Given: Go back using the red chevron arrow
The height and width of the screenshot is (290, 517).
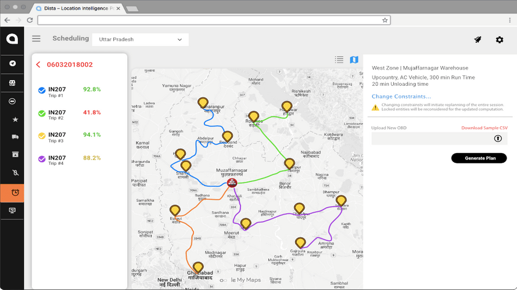Looking at the screenshot, I should tap(38, 64).
